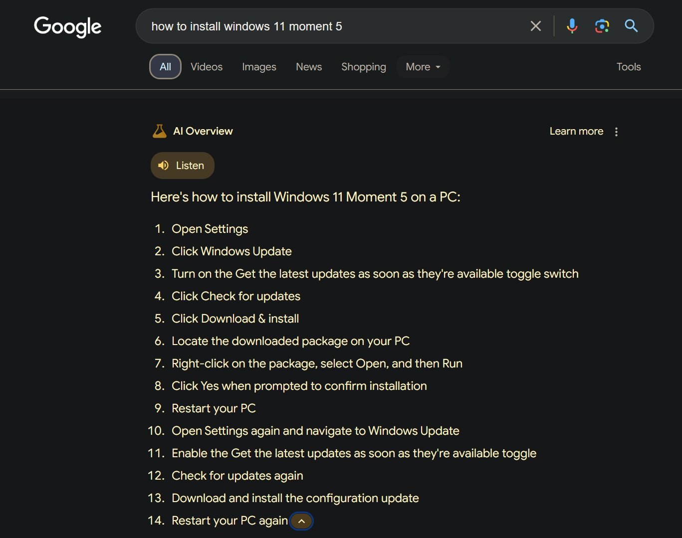
Task: Click the AI Overview heading text
Action: 203,131
